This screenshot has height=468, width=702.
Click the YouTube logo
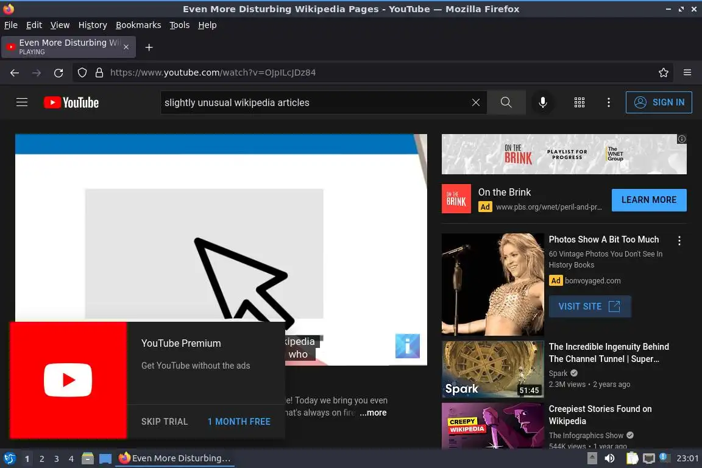(x=71, y=102)
